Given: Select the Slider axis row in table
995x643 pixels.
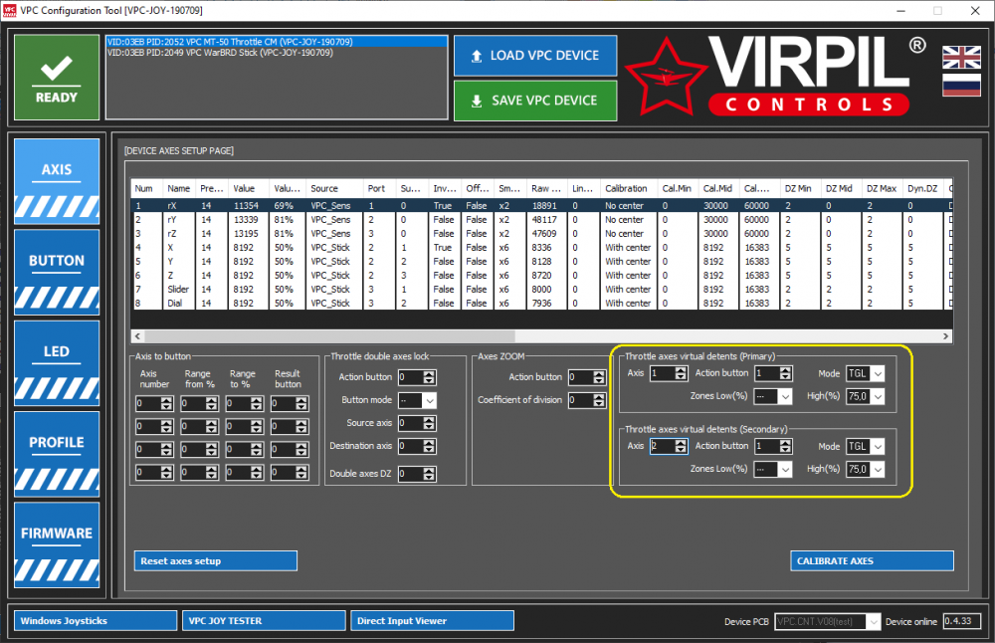Looking at the screenshot, I should click(x=179, y=290).
